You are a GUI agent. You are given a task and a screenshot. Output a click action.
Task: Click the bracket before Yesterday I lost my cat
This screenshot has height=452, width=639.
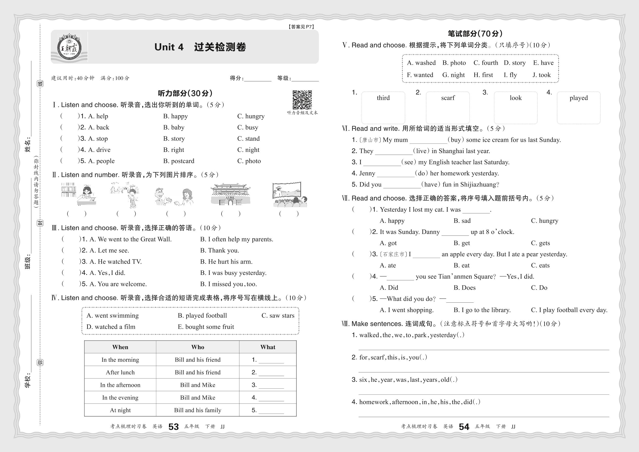coord(362,209)
